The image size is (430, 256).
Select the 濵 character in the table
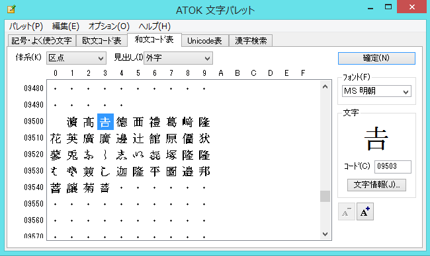tap(72, 121)
